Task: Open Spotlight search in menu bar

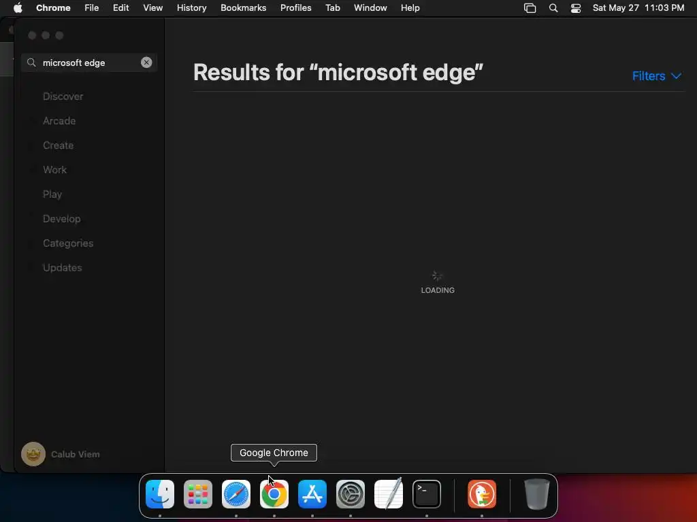Action: pos(553,8)
